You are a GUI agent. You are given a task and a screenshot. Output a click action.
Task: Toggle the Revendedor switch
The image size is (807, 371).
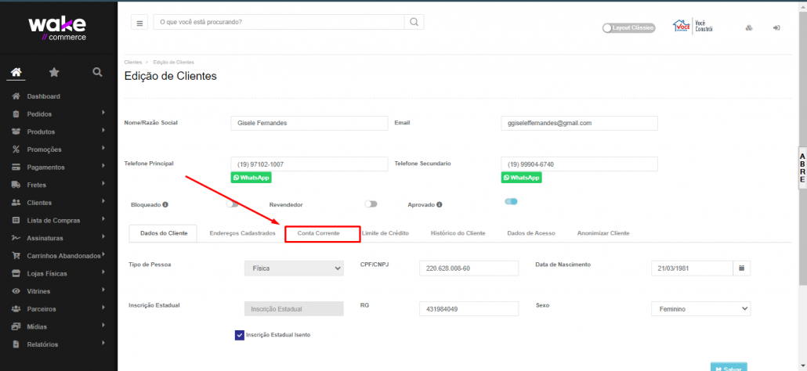coord(371,204)
